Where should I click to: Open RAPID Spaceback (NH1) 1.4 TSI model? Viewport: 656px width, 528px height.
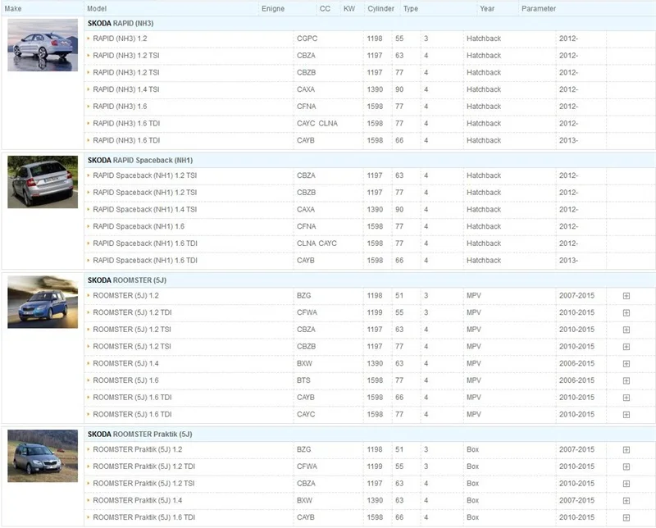[145, 210]
